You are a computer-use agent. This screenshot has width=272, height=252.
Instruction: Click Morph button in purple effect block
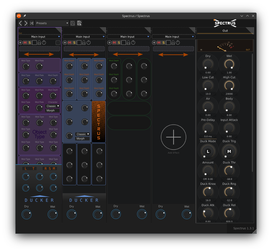point(53,111)
